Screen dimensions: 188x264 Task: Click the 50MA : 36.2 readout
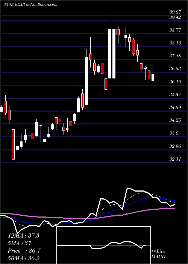[23, 259]
